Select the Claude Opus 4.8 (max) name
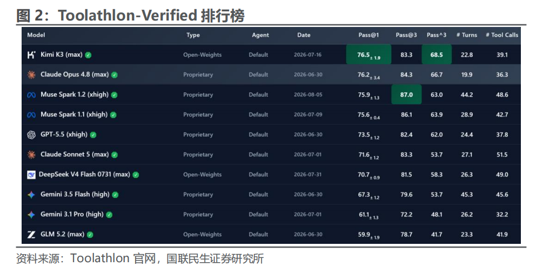 75,74
